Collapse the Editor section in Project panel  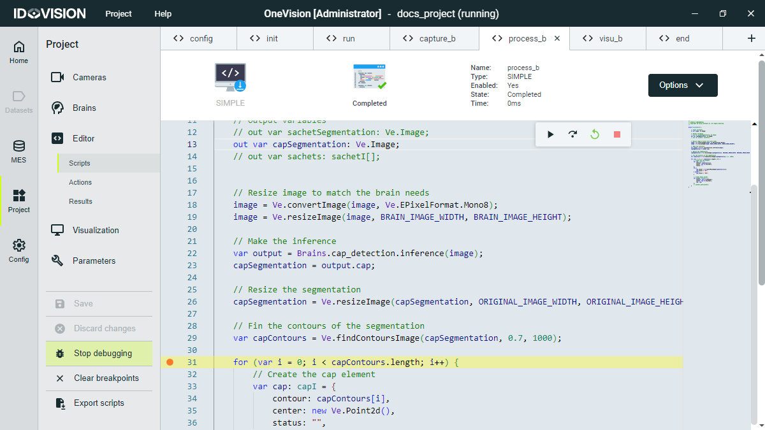pyautogui.click(x=83, y=138)
